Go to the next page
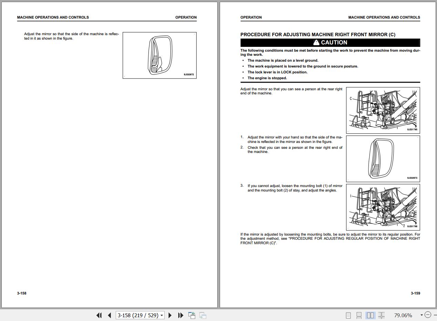437x321 pixels. point(170,315)
